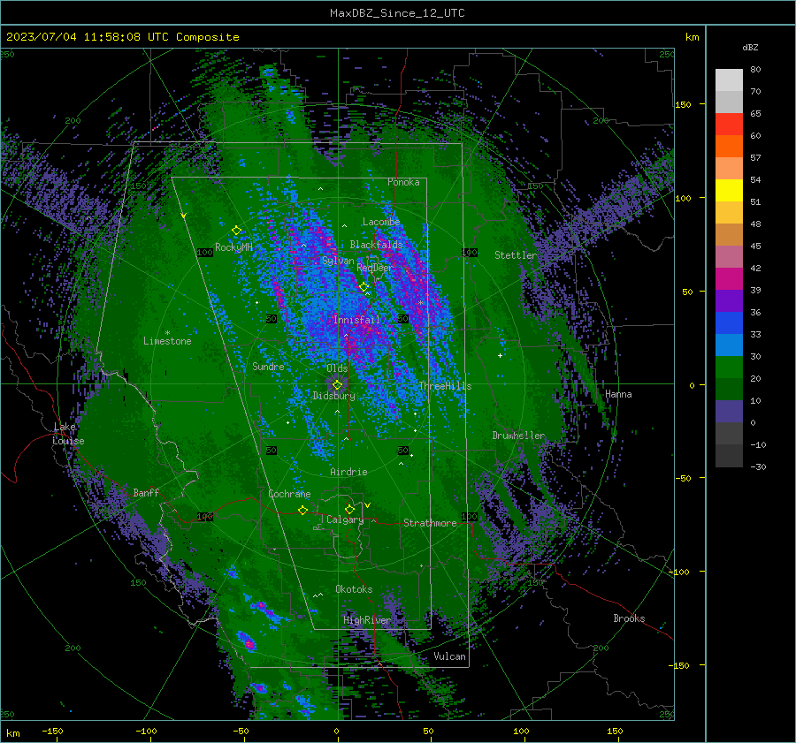
Task: Click the yellow diamond marker beside RockyMH
Action: [x=236, y=231]
